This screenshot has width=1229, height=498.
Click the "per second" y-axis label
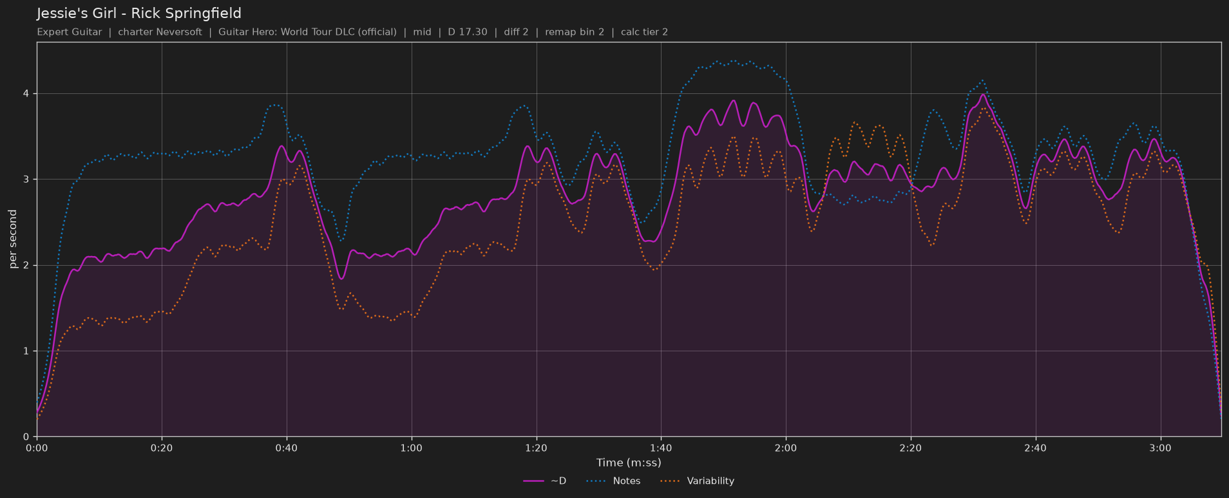pyautogui.click(x=13, y=239)
